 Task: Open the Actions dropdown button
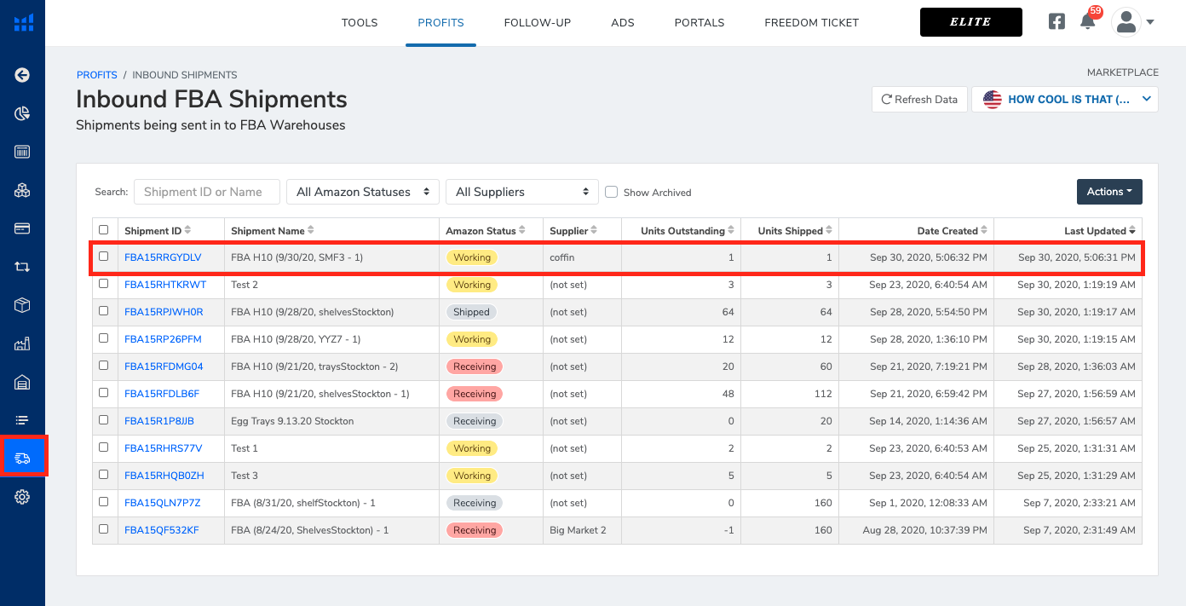tap(1108, 192)
